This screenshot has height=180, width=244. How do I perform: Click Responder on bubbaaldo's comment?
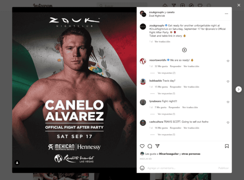coord(176,87)
